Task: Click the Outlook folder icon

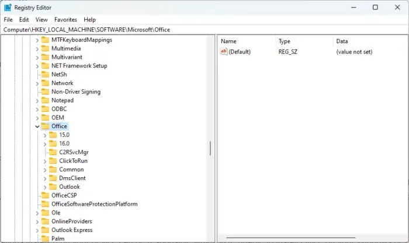Action: (53, 186)
